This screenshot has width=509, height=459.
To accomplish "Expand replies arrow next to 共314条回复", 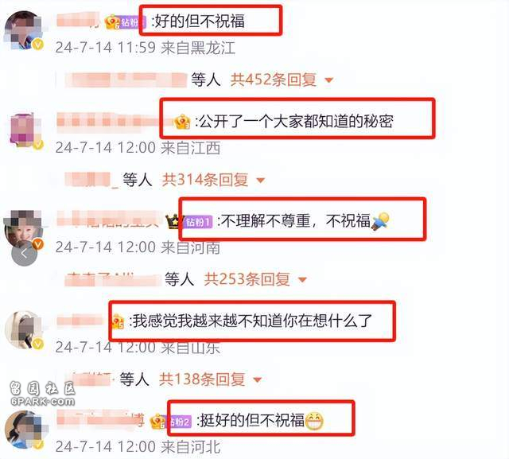I will pyautogui.click(x=261, y=180).
